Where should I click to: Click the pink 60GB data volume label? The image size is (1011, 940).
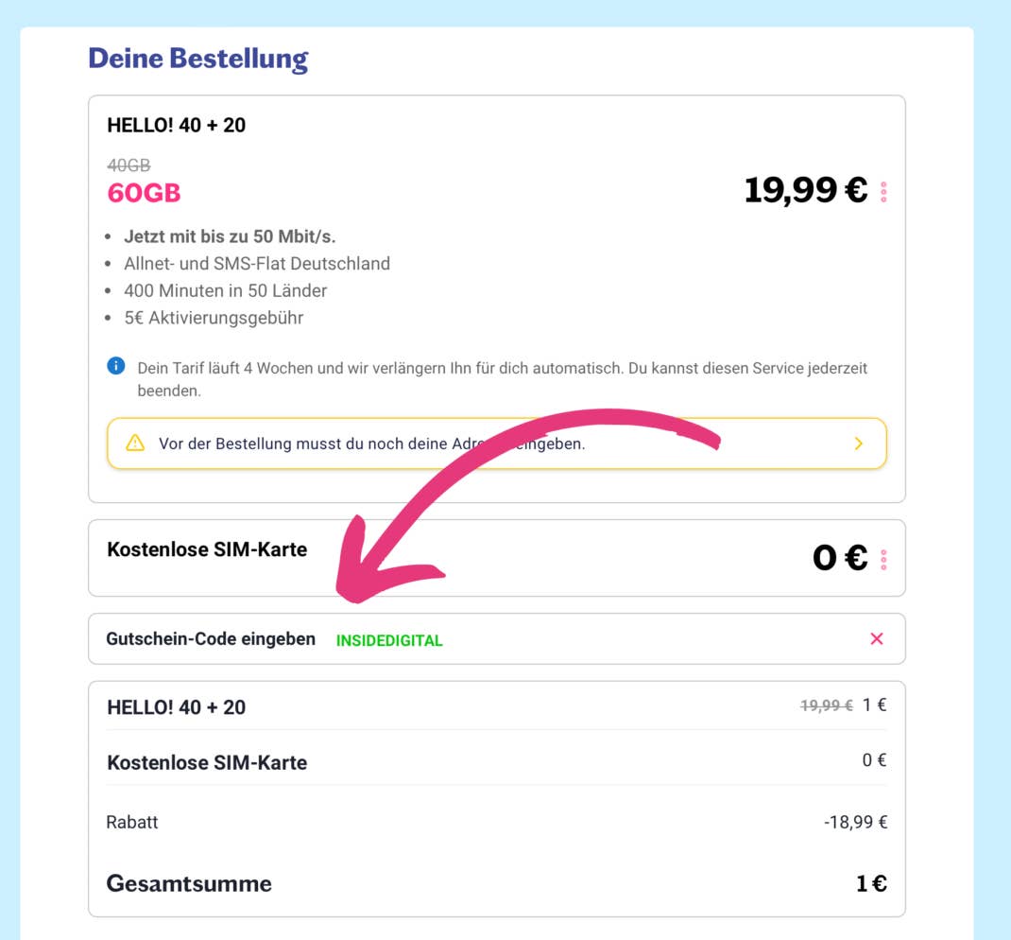144,193
